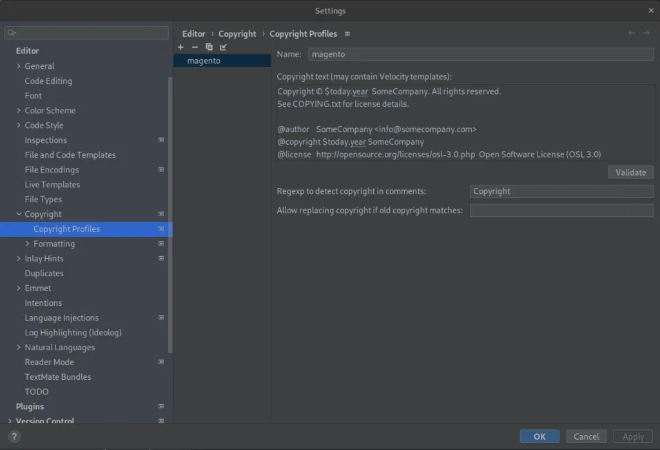Click the profile Name text field
This screenshot has height=450, width=660.
pos(481,55)
